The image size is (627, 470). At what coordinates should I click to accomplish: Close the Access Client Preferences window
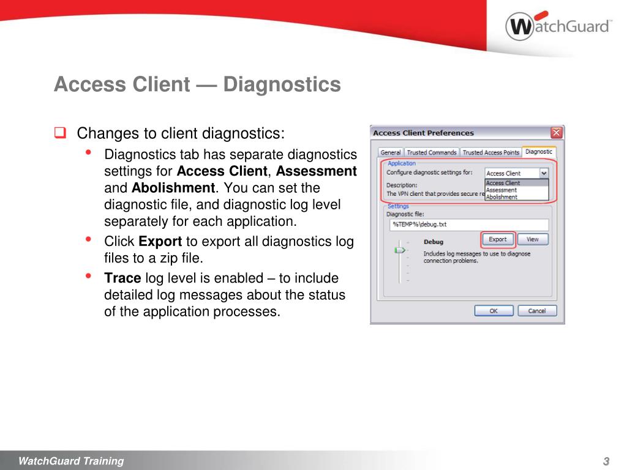(556, 133)
